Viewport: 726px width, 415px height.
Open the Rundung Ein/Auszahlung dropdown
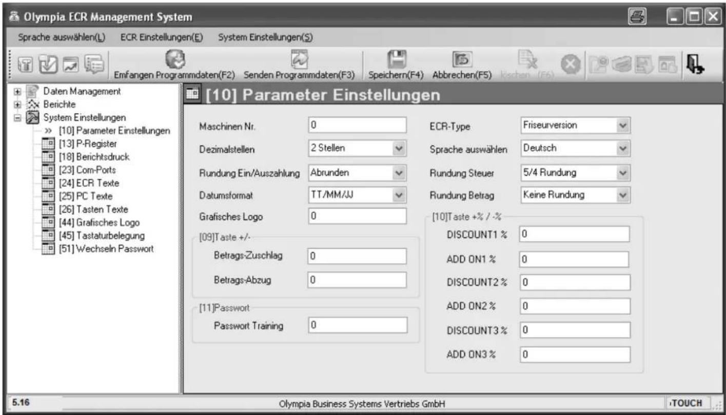pos(400,173)
